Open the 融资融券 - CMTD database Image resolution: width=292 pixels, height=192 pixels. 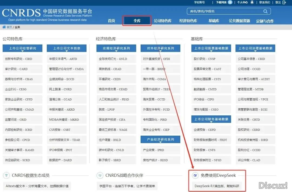[211, 89]
